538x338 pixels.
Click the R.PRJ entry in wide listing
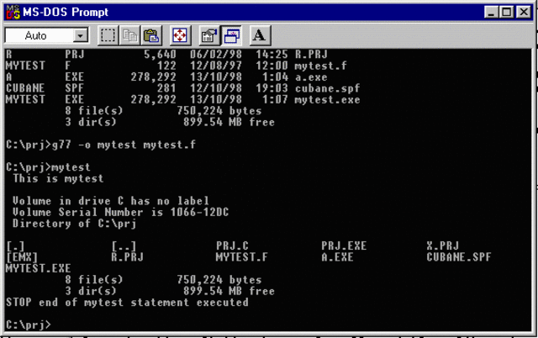click(127, 257)
